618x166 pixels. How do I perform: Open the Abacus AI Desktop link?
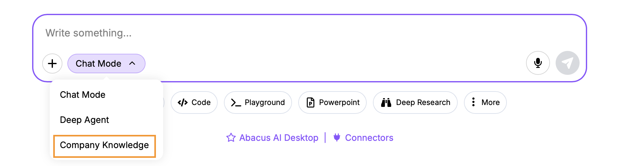(279, 138)
